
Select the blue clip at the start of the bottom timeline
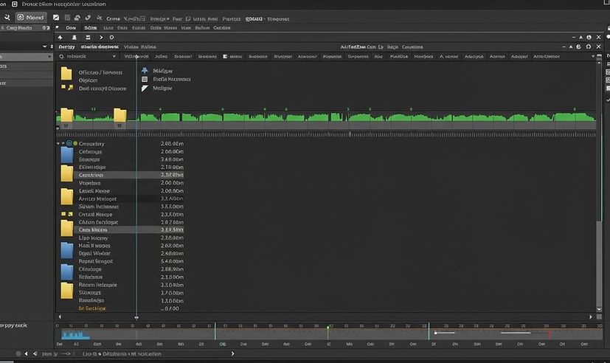75,335
